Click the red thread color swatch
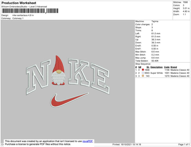This screenshot has width=191, height=147. point(143,70)
